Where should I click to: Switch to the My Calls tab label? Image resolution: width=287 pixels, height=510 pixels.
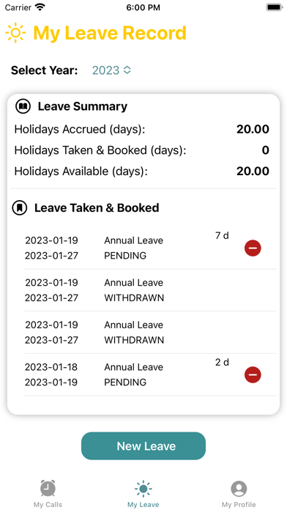coord(48,505)
